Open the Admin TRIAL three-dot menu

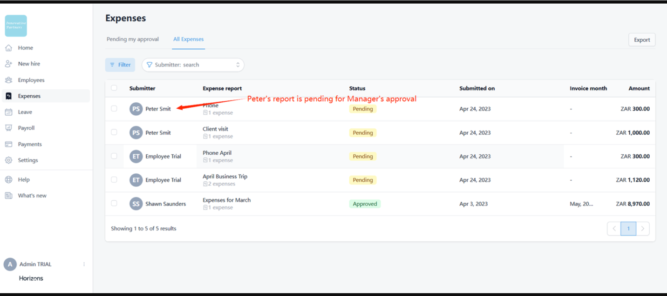84,264
